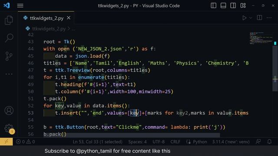Viewport: 278px width, 156px height.
Task: Click the breadcrumb ellipsis symbol item
Action: pos(73,29)
